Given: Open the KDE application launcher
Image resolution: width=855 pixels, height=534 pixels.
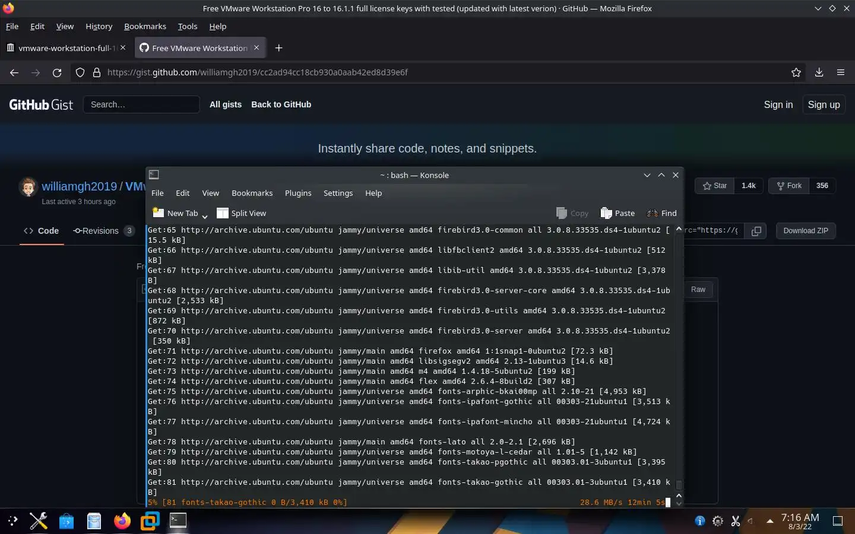Looking at the screenshot, I should (13, 521).
